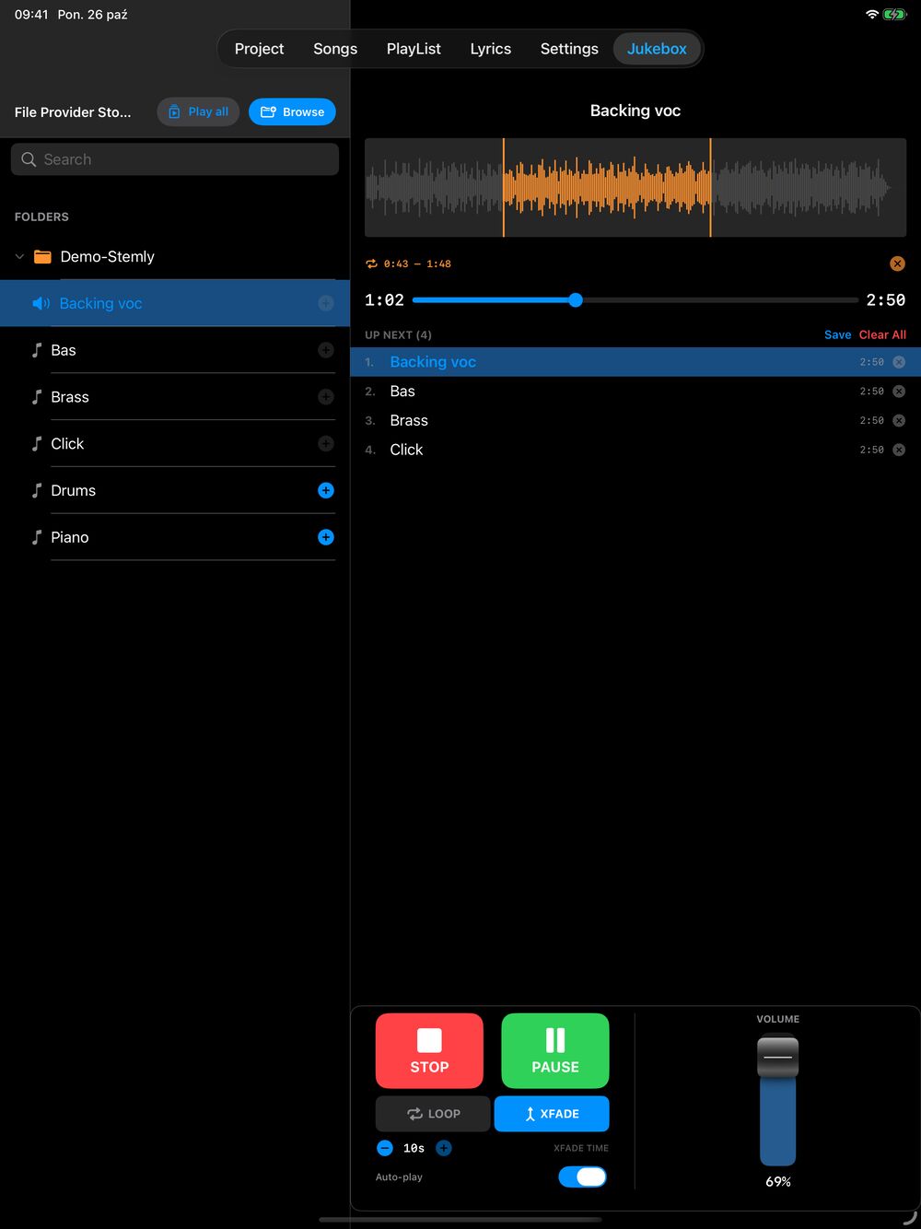
Task: Click queue entry 4. Click
Action: point(635,450)
